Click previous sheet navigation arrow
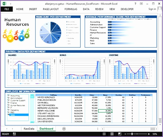Screen dimensions: 163x137 (7, 129)
